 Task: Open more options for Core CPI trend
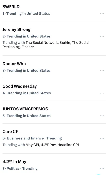pos(102,138)
